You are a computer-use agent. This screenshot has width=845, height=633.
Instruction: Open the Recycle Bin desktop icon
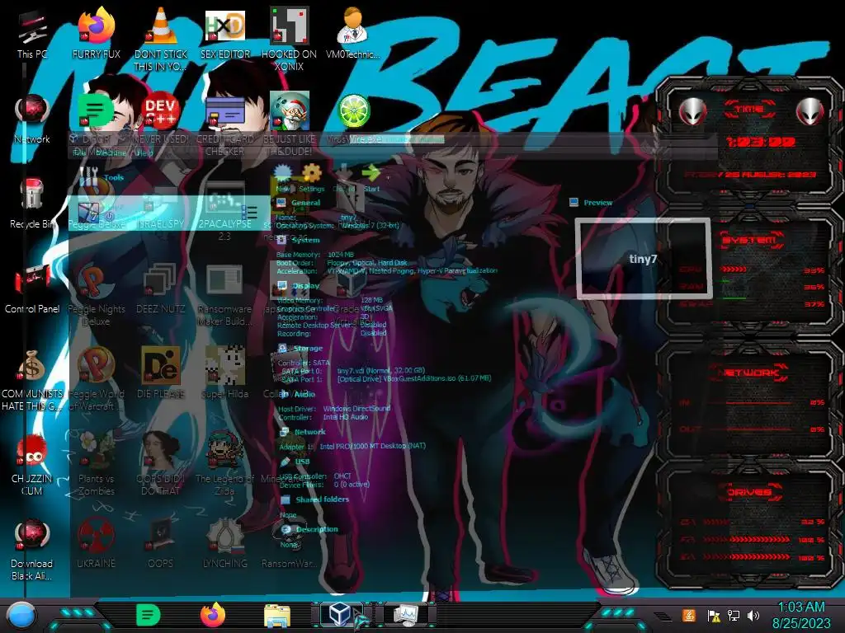(32, 204)
